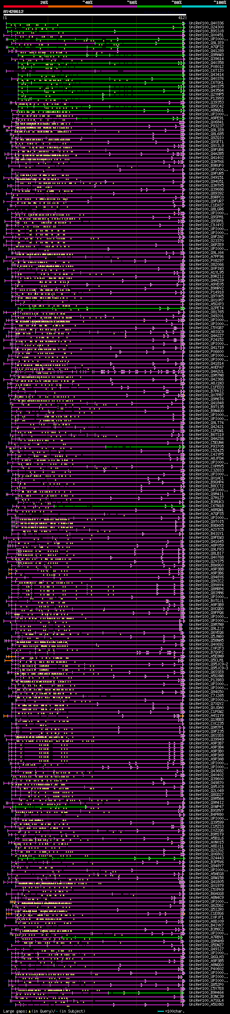
Task: Click the UniRef100_A5GXN3 last hit label
Action: 206,1005
